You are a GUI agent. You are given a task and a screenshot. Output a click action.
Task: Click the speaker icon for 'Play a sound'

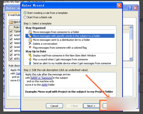[x=30, y=59]
